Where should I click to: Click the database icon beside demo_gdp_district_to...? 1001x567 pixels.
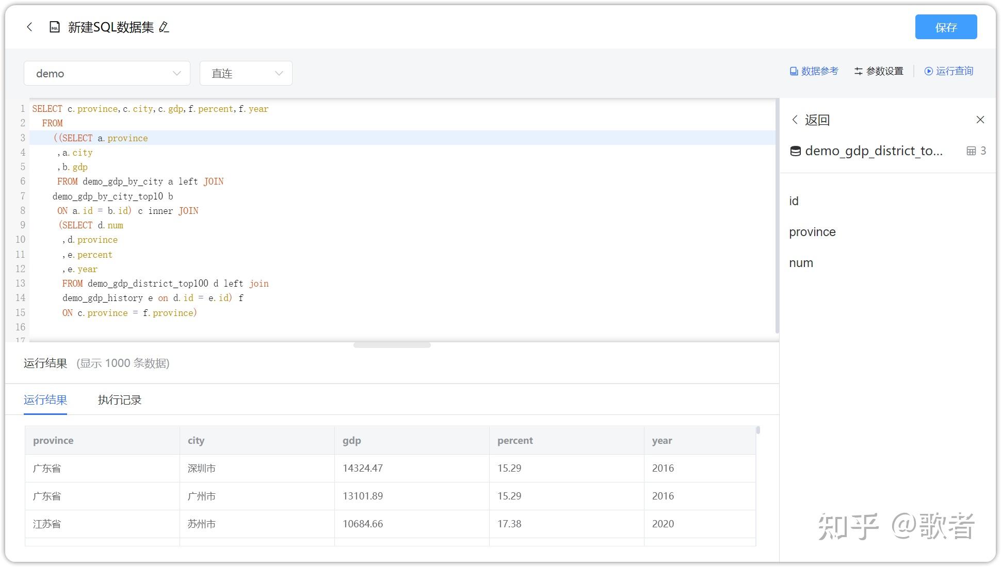[796, 151]
